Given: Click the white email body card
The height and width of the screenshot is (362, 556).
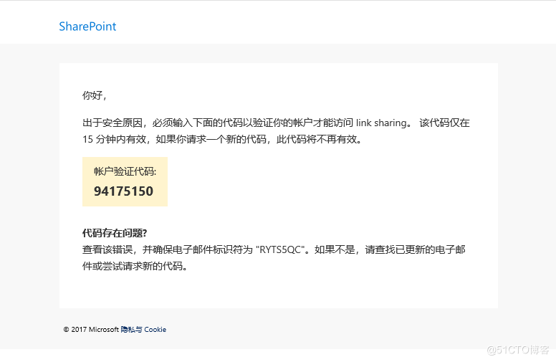Looking at the screenshot, I should pyautogui.click(x=279, y=186).
